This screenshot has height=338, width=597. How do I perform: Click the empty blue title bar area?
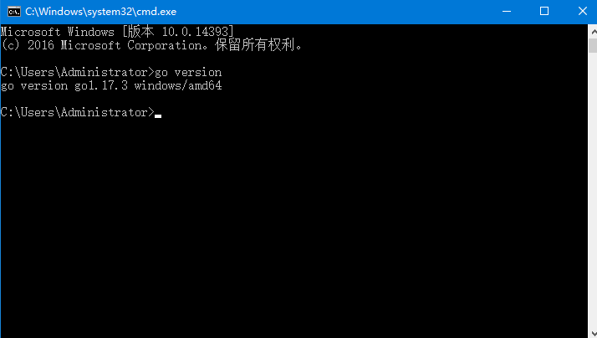click(335, 12)
